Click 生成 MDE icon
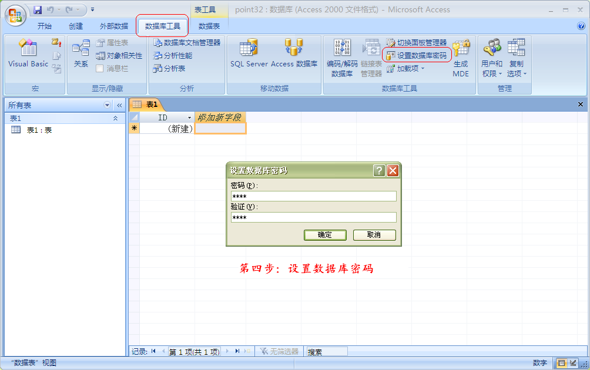 click(461, 58)
